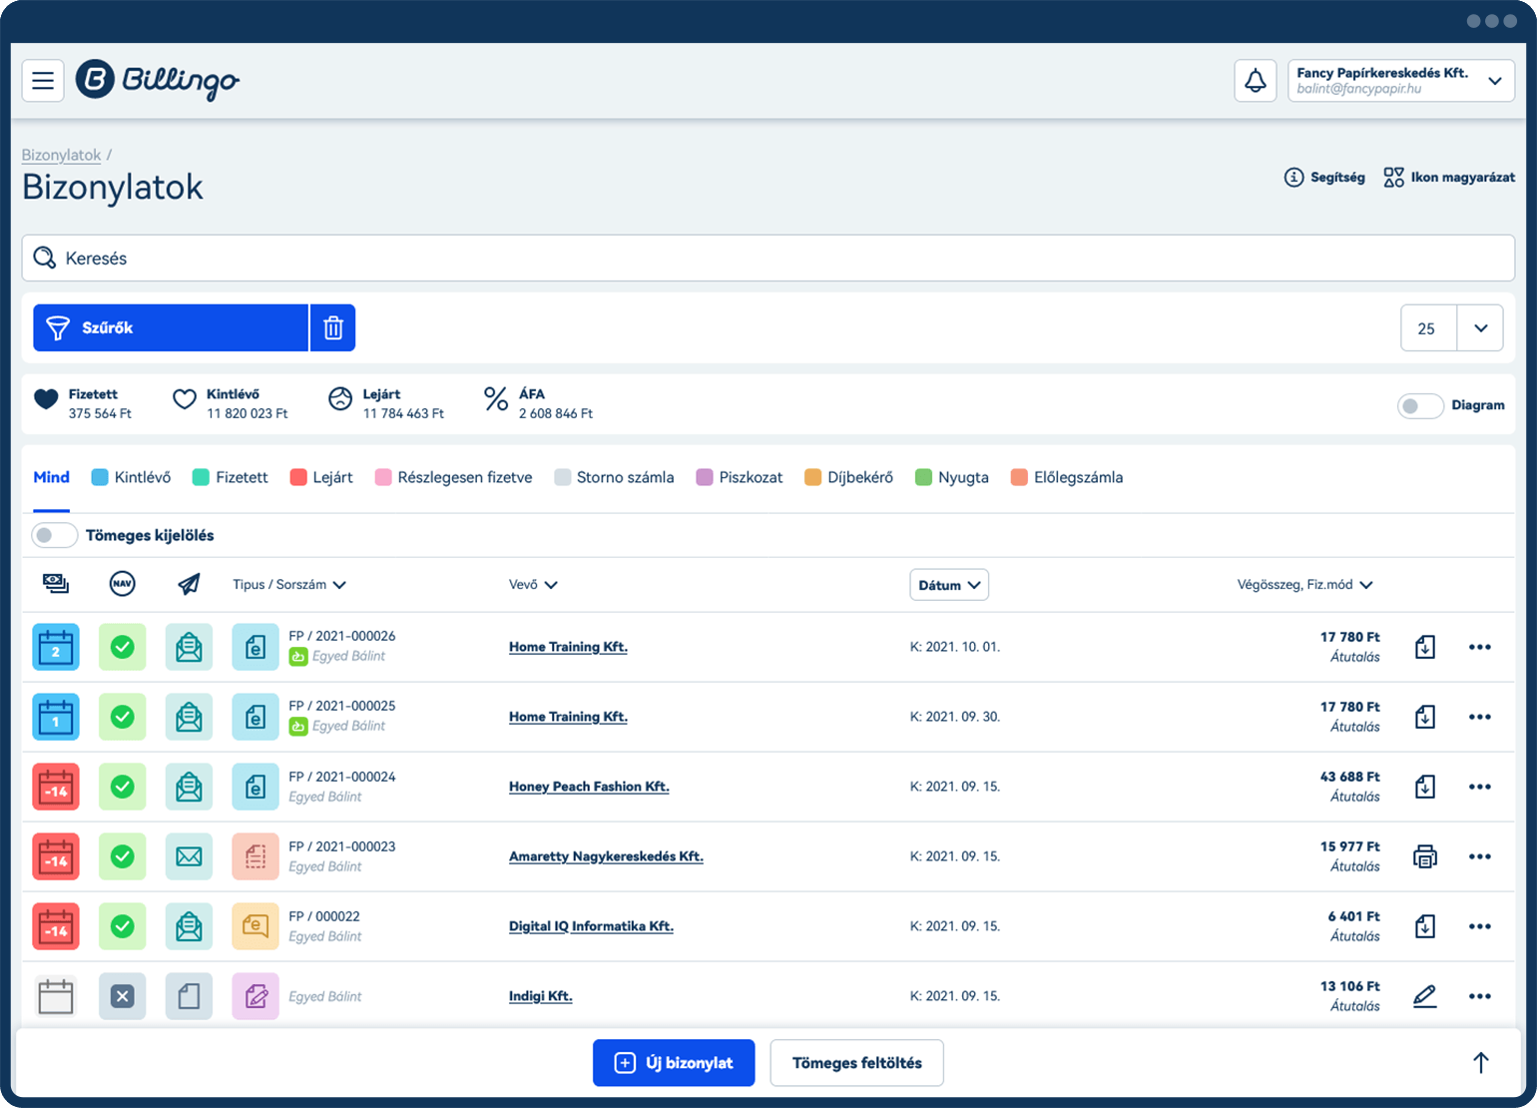1537x1108 pixels.
Task: Open the notifications bell
Action: (x=1256, y=81)
